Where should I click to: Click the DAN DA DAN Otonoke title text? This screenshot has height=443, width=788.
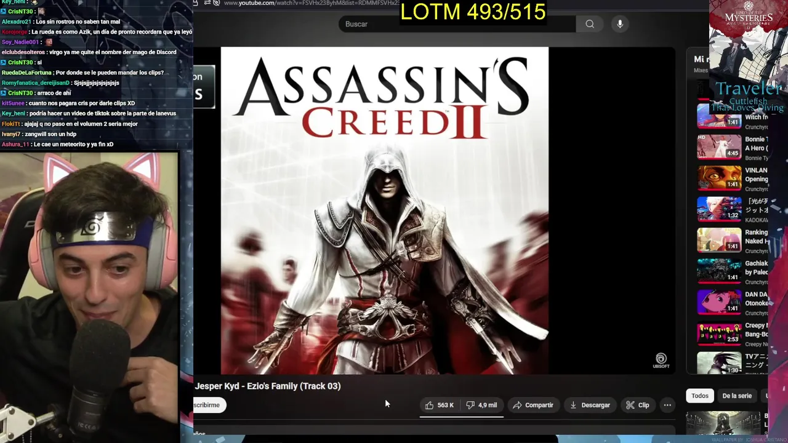click(756, 299)
